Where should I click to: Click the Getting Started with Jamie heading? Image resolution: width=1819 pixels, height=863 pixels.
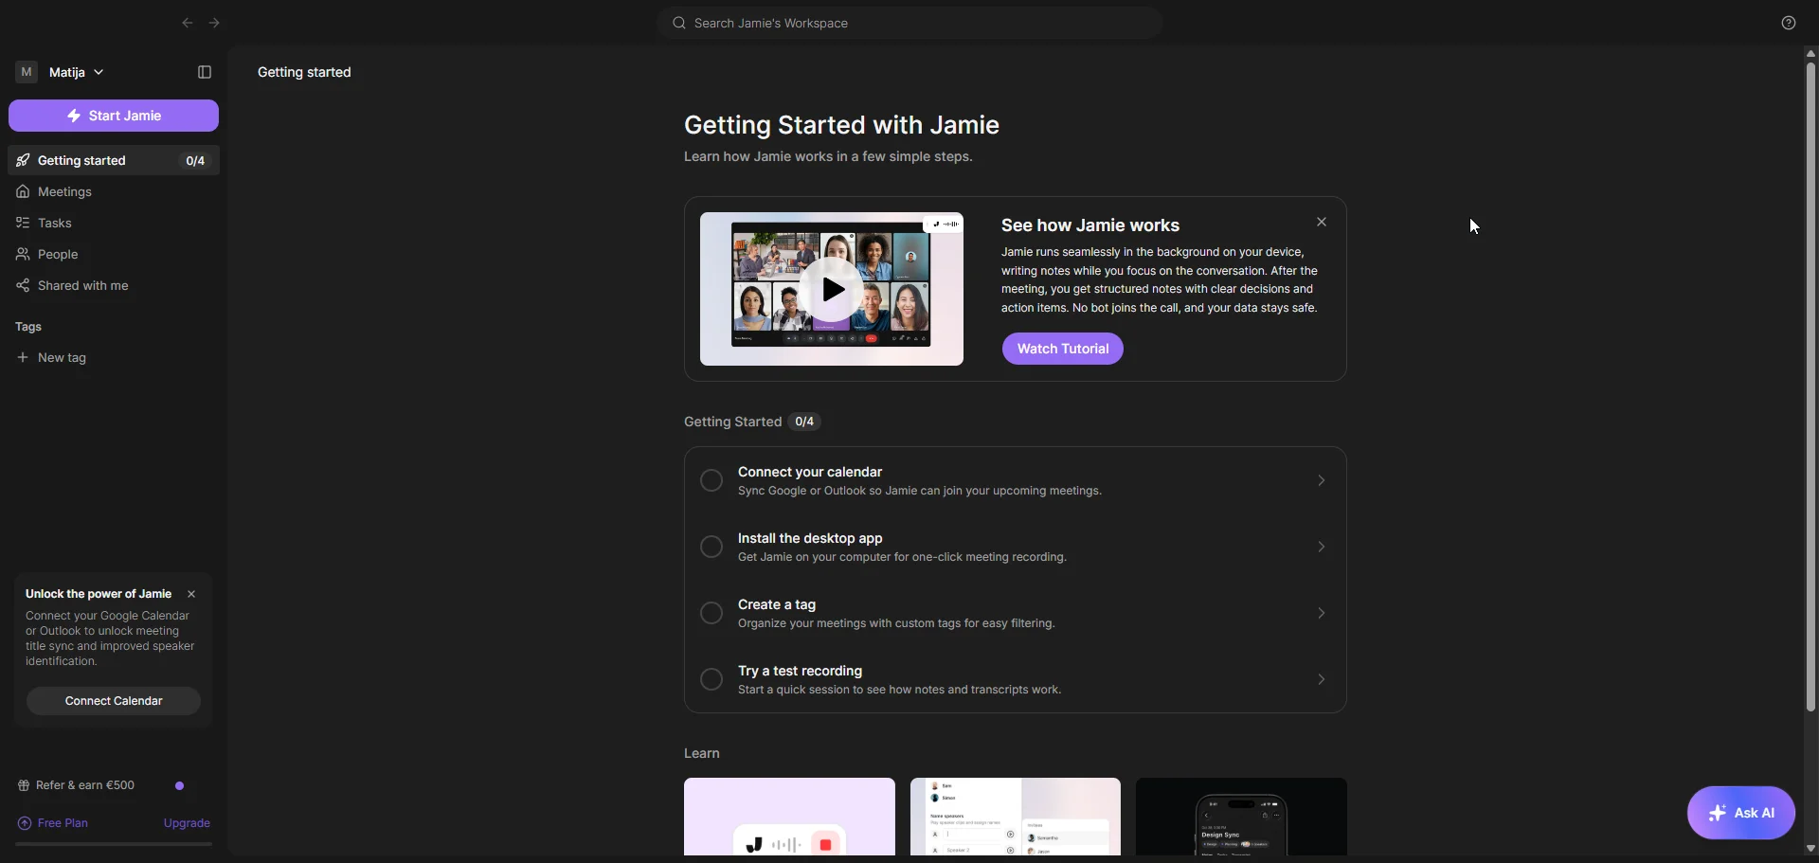tap(841, 125)
